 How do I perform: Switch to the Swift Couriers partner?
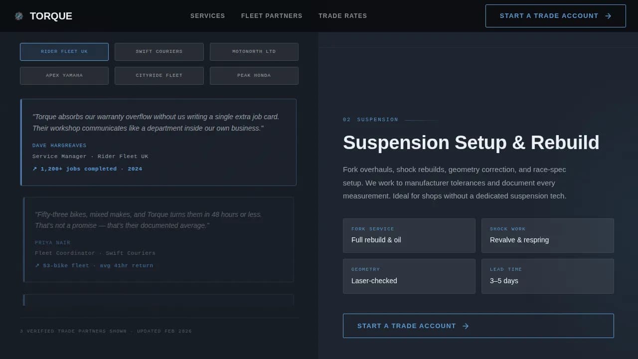tap(159, 51)
